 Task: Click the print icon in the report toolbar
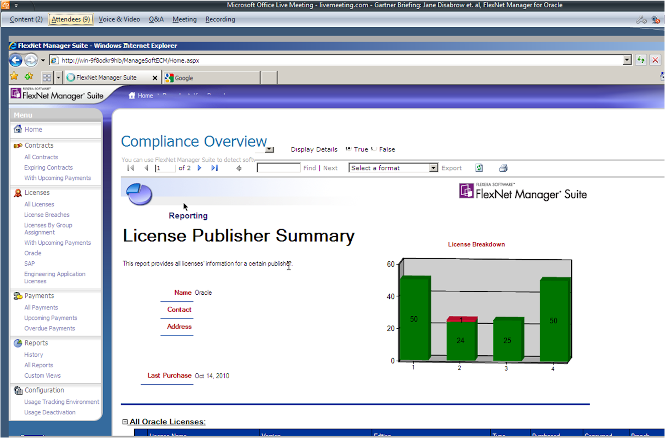(x=503, y=168)
